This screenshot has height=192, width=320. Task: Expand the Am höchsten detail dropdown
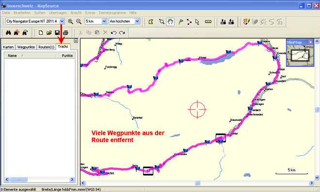[137, 21]
